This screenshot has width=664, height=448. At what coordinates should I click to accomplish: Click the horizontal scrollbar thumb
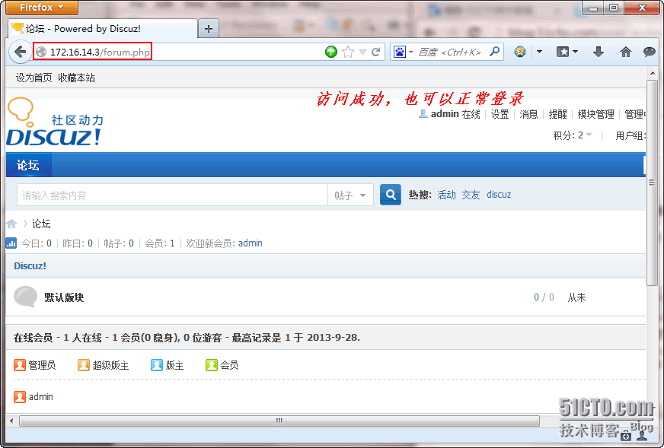tap(279, 421)
